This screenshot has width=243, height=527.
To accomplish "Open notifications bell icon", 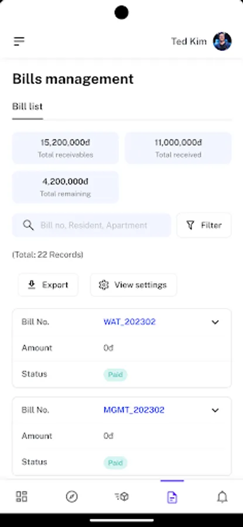I will 222,497.
